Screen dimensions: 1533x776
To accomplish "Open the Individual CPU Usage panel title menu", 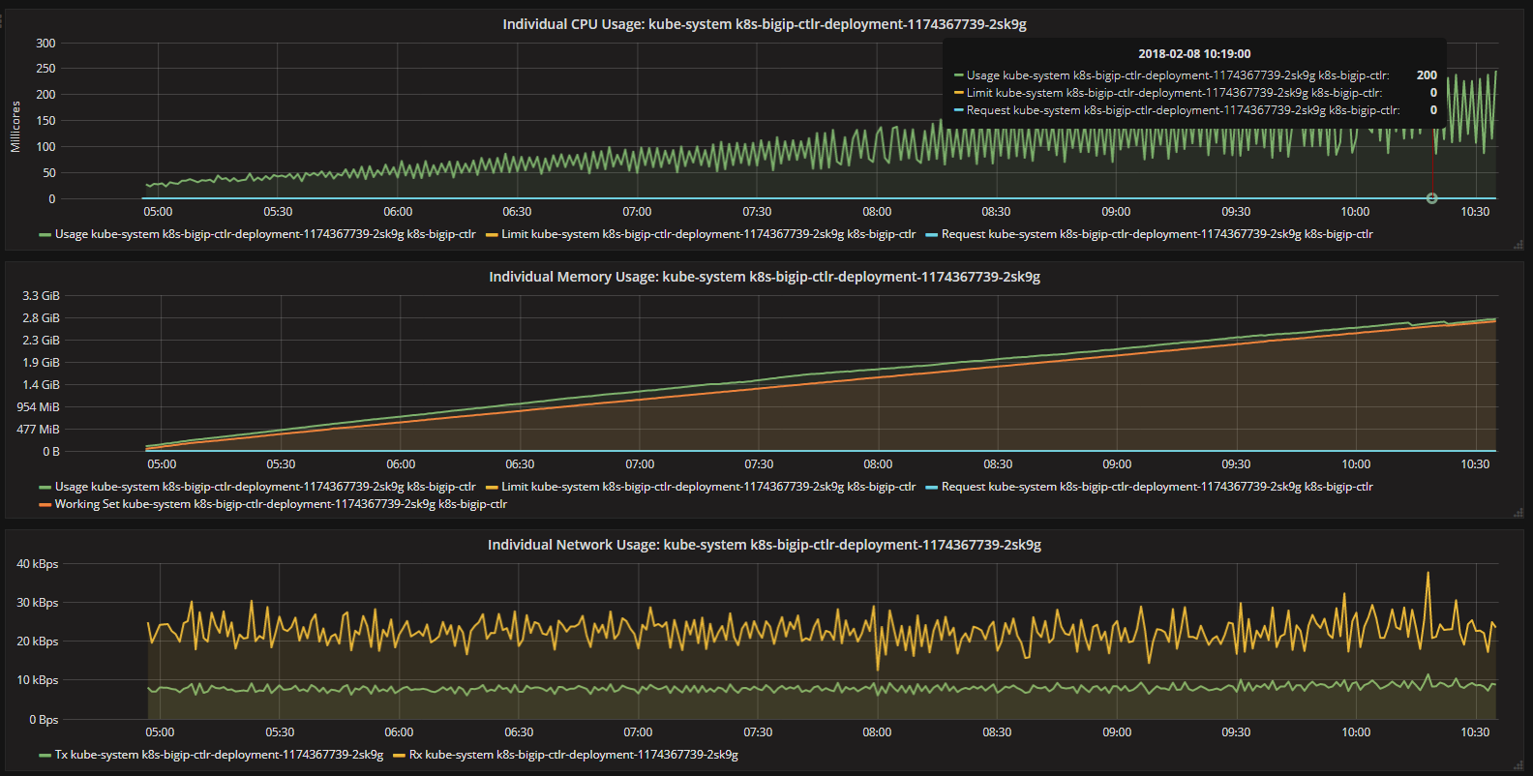I will pos(765,24).
